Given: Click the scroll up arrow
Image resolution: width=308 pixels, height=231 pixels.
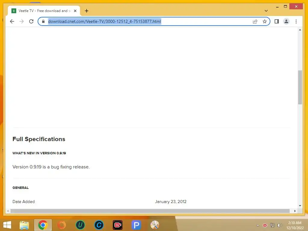Looking at the screenshot, I should 300,30.
